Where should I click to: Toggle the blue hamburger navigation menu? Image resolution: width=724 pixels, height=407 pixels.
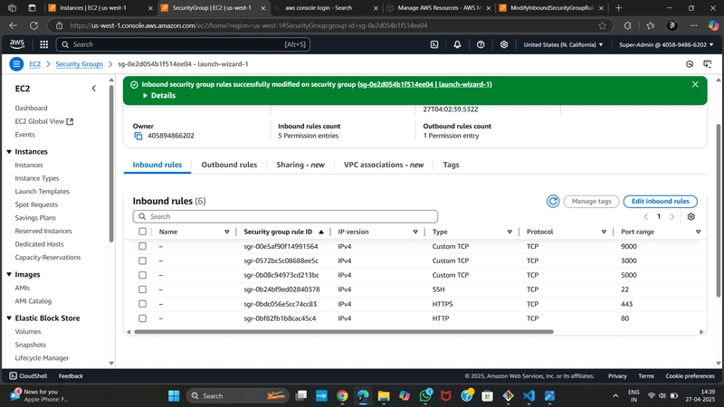pos(16,64)
